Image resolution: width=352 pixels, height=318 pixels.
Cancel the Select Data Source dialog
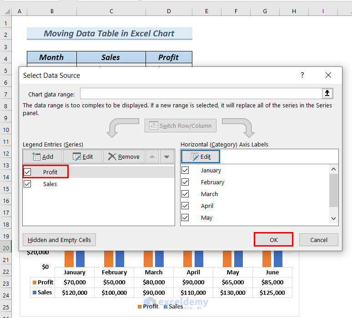point(318,240)
